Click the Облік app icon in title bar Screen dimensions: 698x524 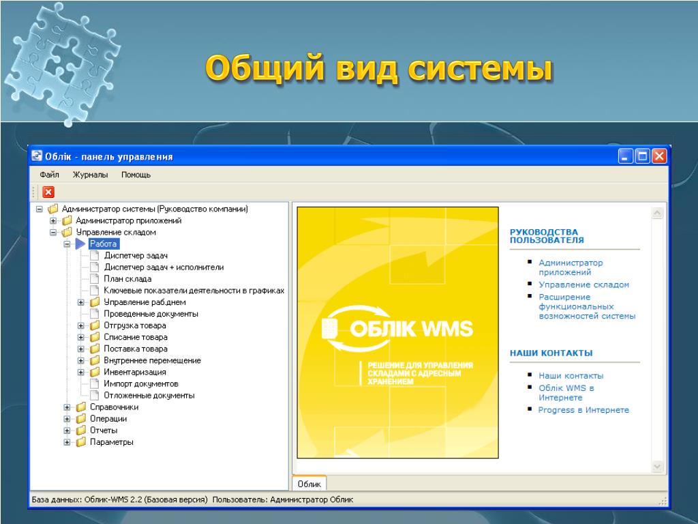click(37, 156)
